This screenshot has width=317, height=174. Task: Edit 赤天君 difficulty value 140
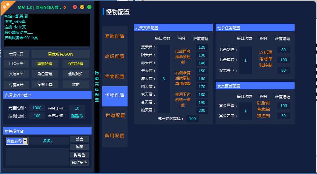click(202, 63)
